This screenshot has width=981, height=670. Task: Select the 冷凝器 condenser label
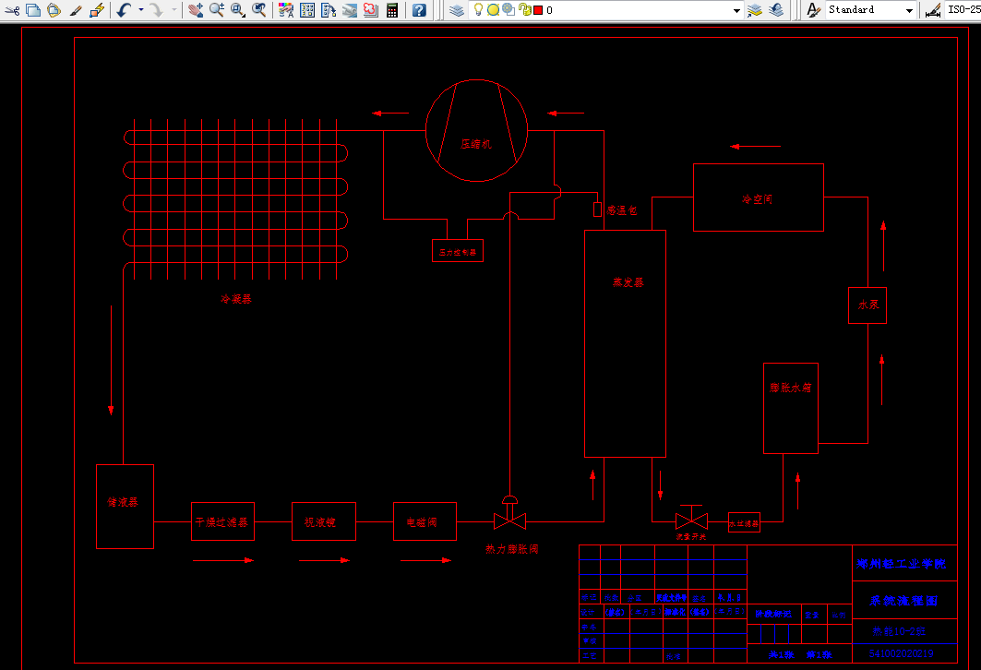236,299
